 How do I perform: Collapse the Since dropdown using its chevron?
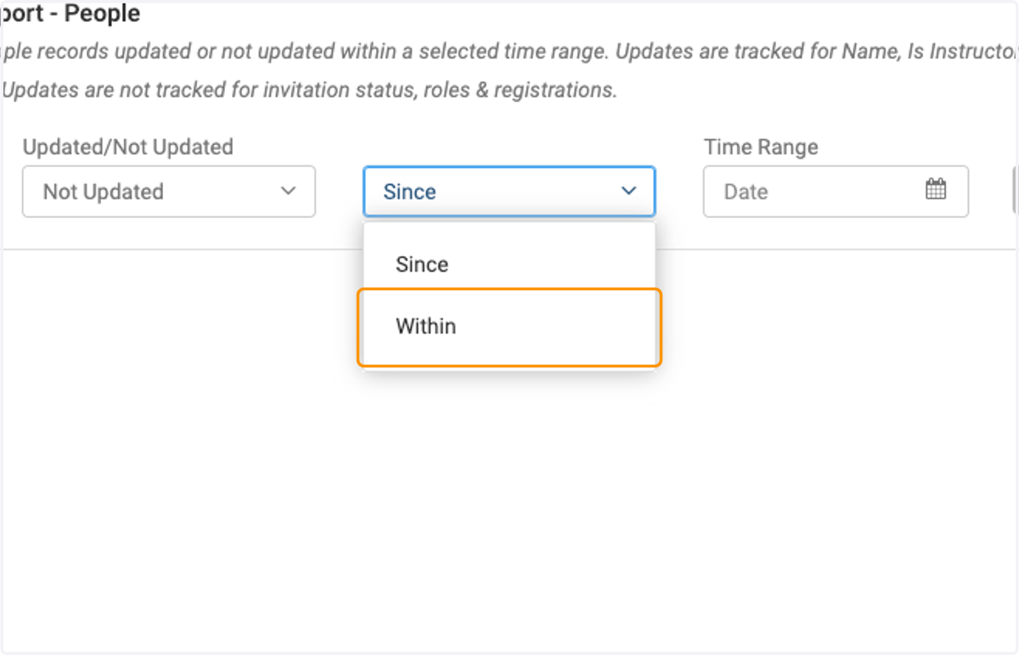(x=628, y=191)
